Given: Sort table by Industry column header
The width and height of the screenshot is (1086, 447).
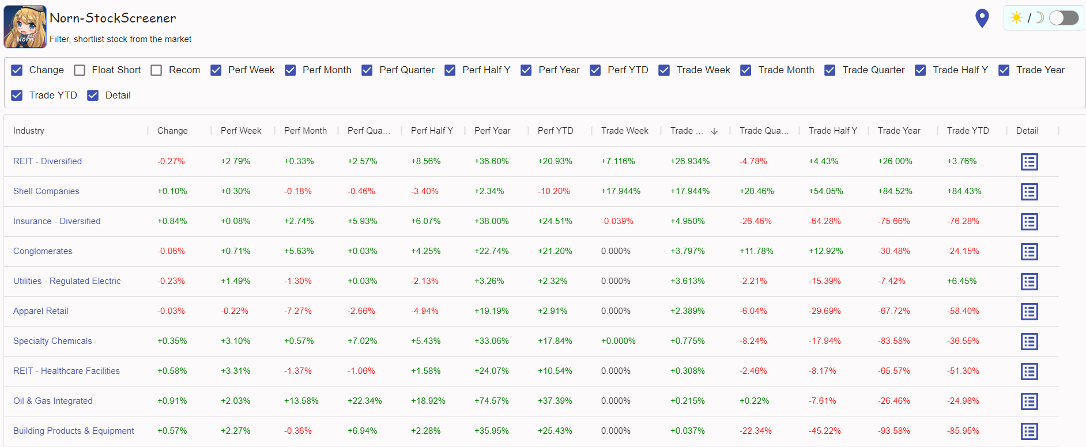Looking at the screenshot, I should (x=29, y=131).
